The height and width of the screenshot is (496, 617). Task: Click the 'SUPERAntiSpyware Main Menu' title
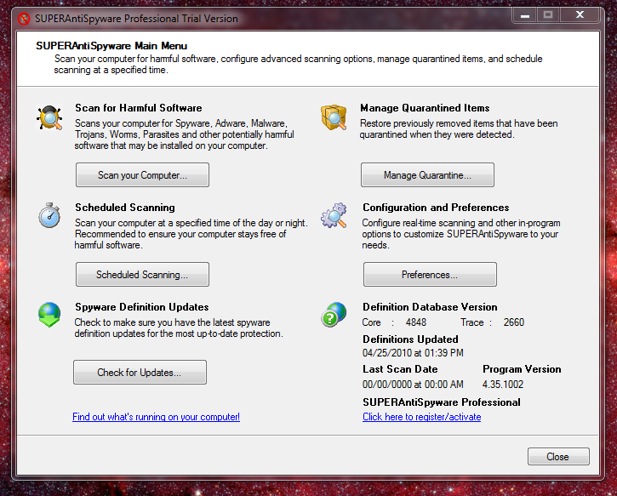[x=111, y=46]
